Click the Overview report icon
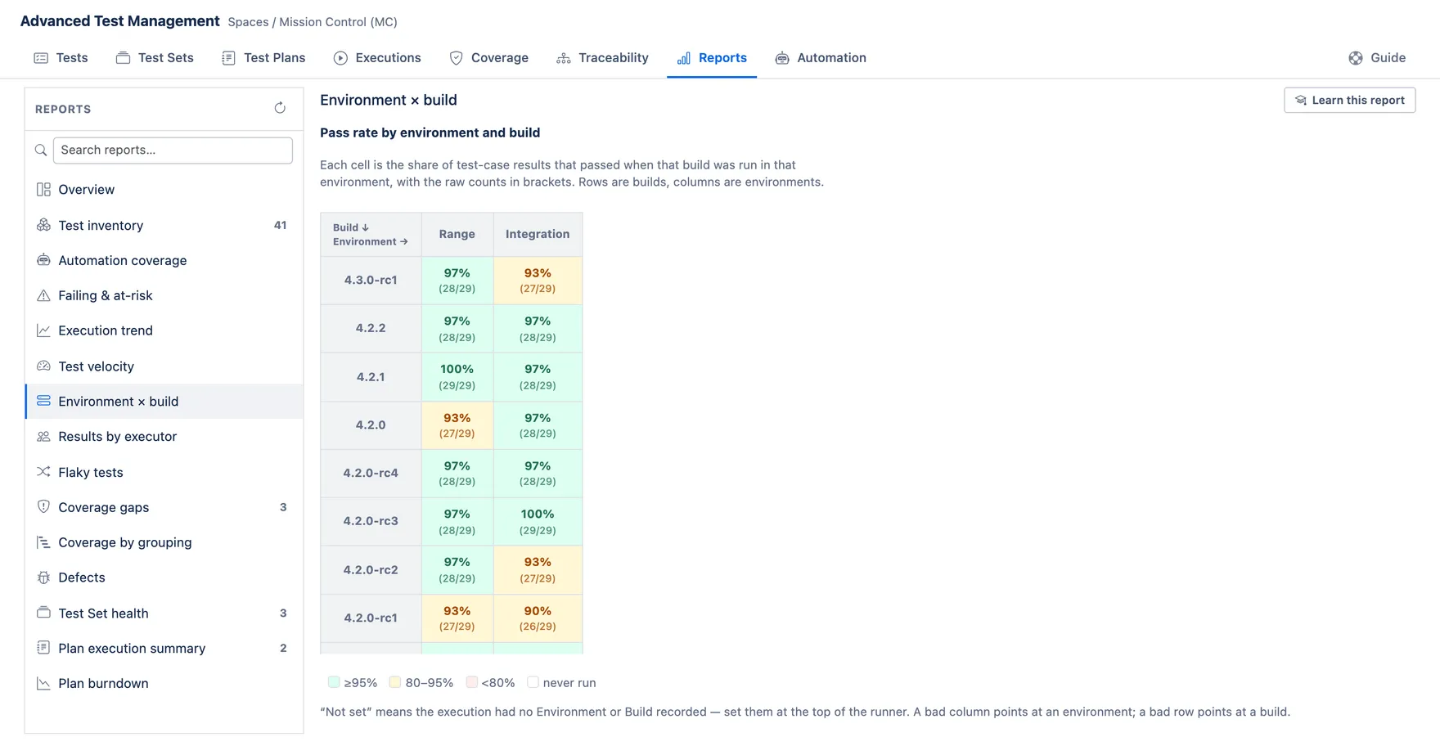The image size is (1440, 746). [43, 189]
